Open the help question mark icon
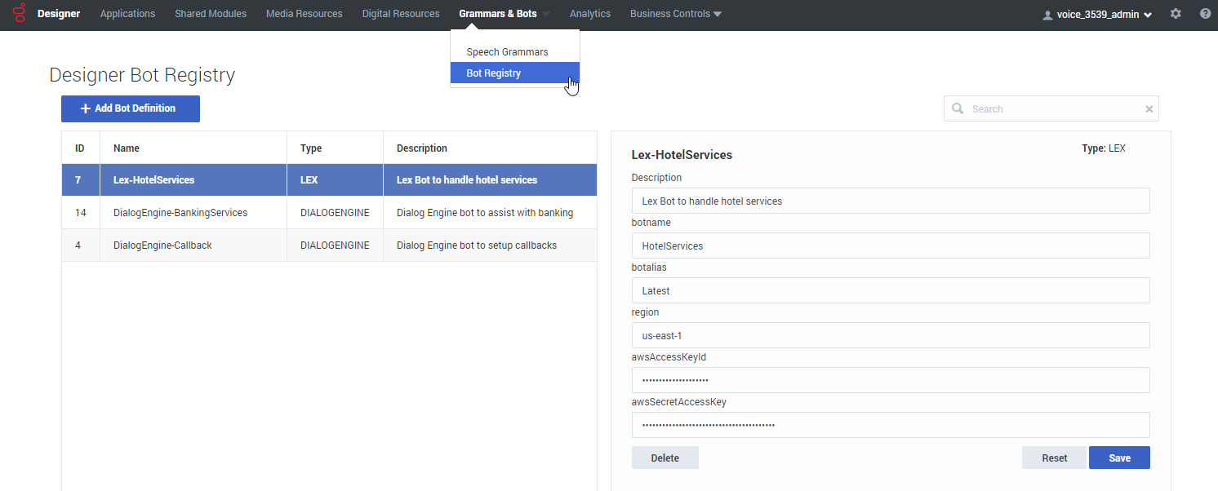The image size is (1218, 491). point(1205,14)
